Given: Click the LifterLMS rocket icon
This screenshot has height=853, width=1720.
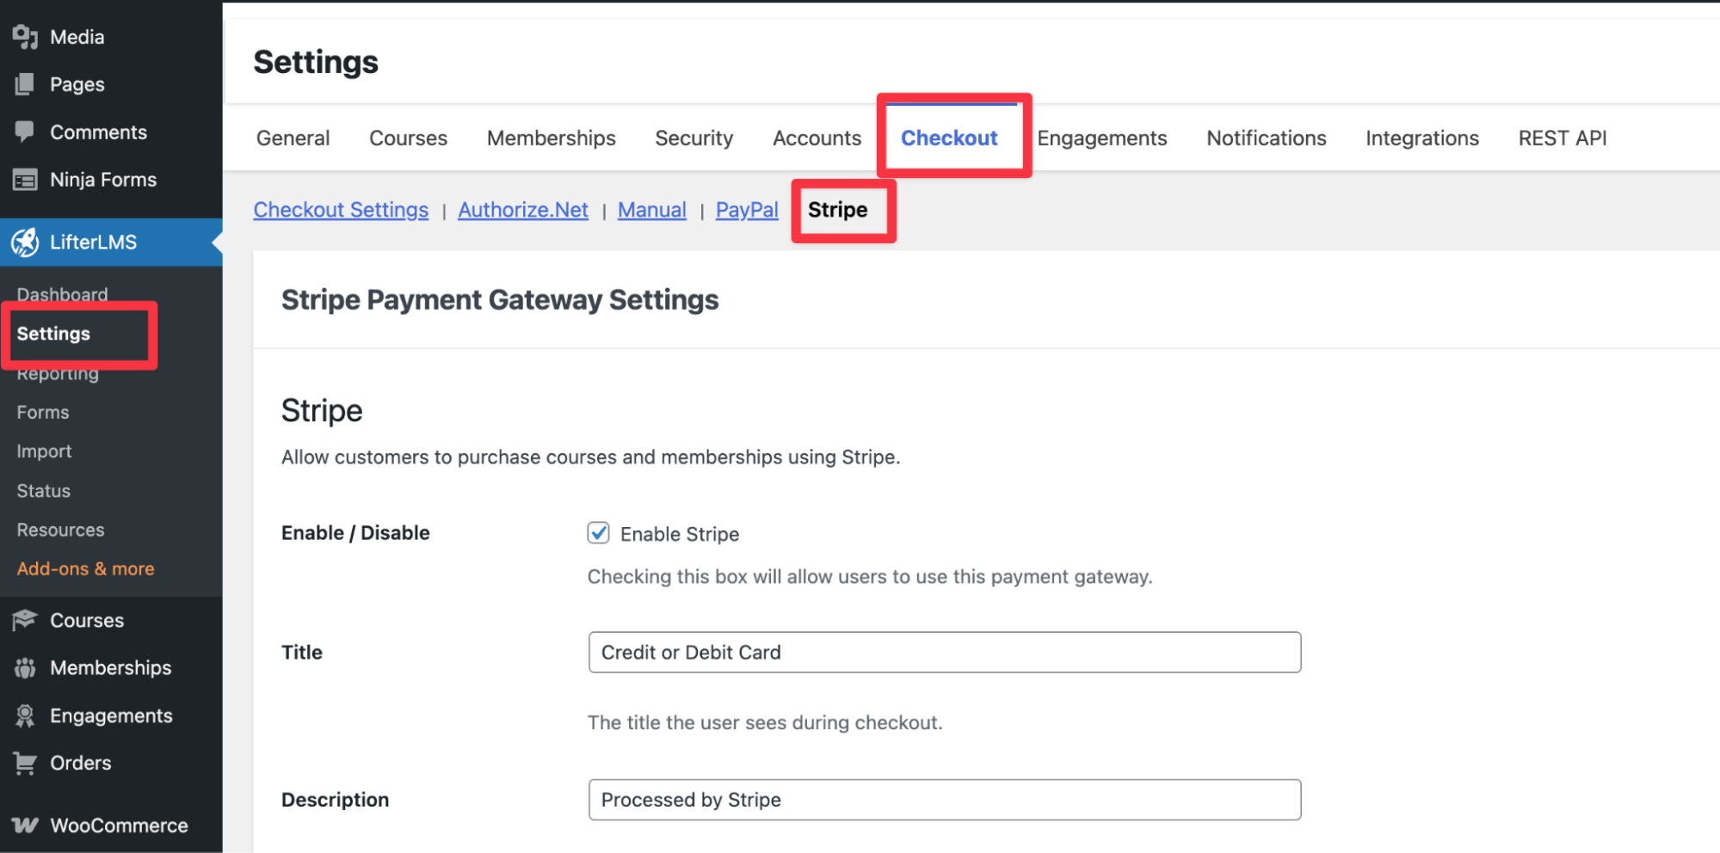Looking at the screenshot, I should pyautogui.click(x=25, y=242).
